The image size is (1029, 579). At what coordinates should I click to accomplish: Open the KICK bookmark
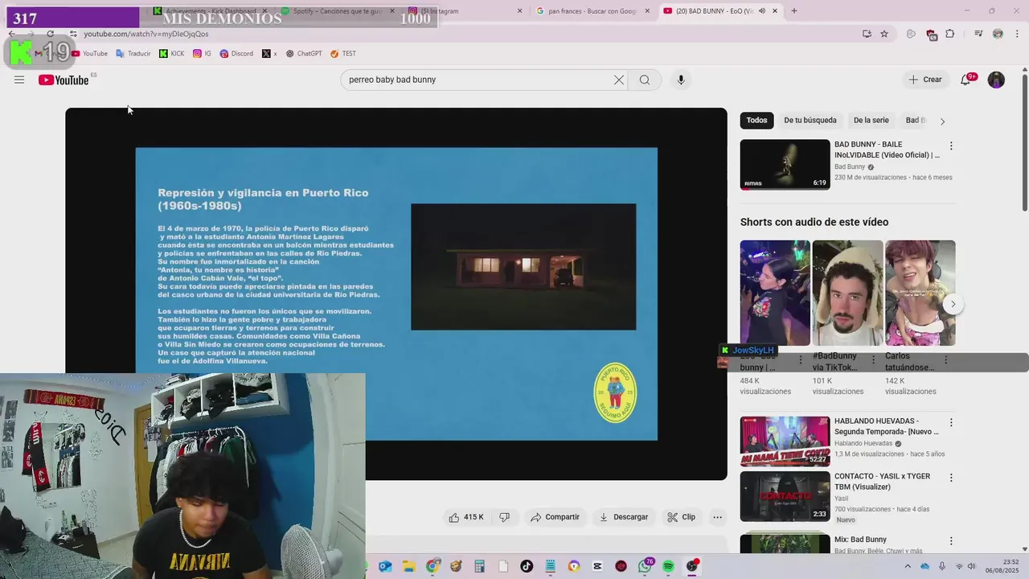172,54
